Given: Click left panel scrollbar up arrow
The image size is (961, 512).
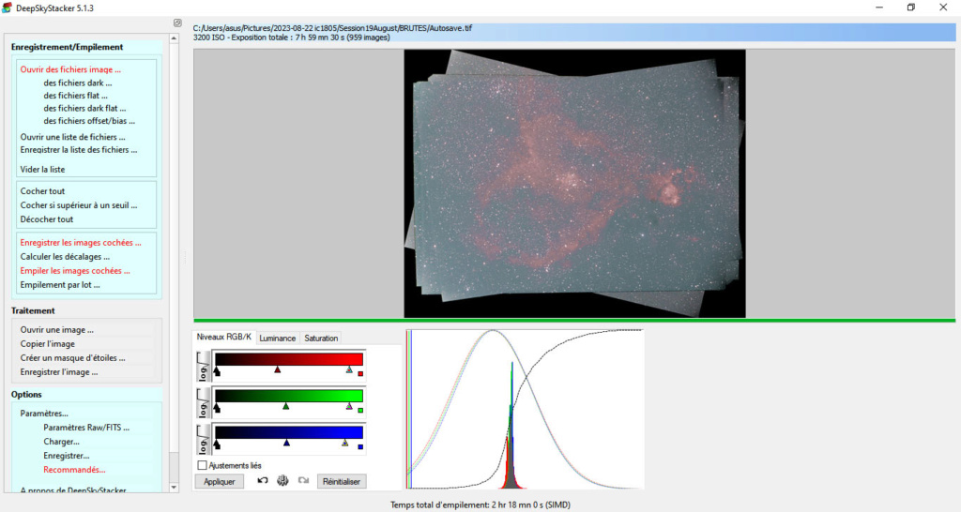Looking at the screenshot, I should tap(174, 38).
